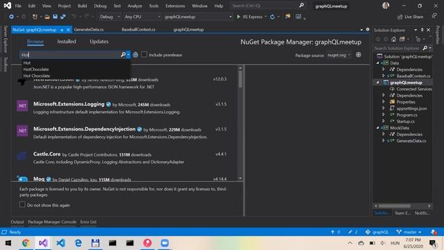444x250 pixels.
Task: Open the Output panel
Action: click(x=17, y=222)
